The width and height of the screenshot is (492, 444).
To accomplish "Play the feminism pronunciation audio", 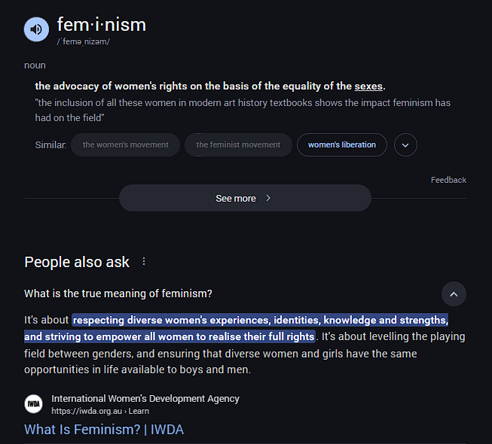I will [x=36, y=29].
